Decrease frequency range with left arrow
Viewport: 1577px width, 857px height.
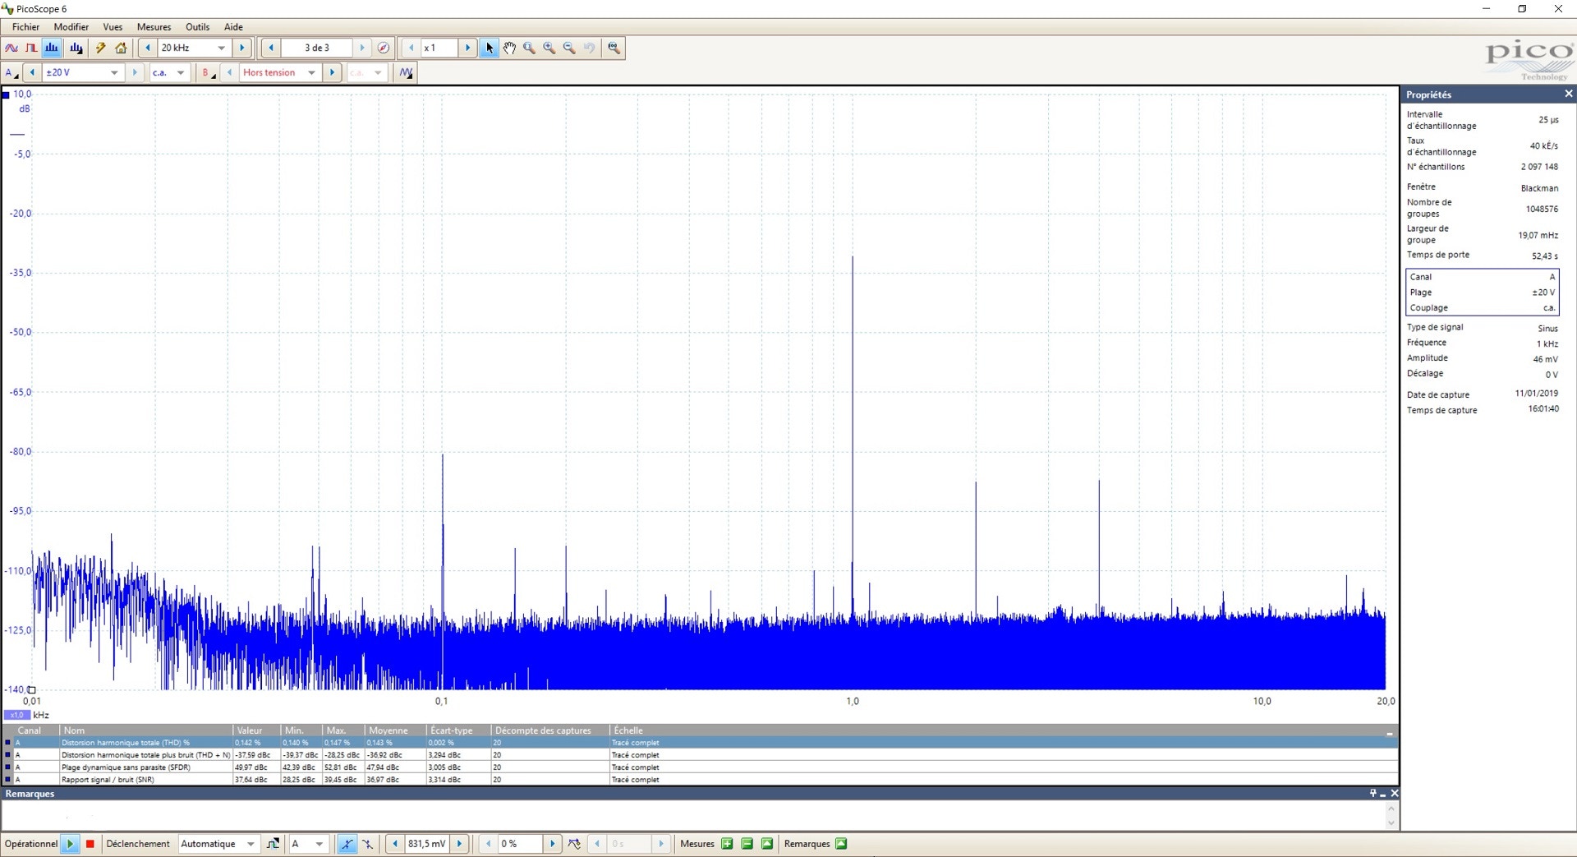pos(148,48)
